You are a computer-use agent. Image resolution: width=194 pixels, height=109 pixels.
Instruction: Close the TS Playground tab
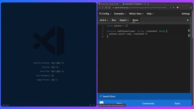point(145,4)
